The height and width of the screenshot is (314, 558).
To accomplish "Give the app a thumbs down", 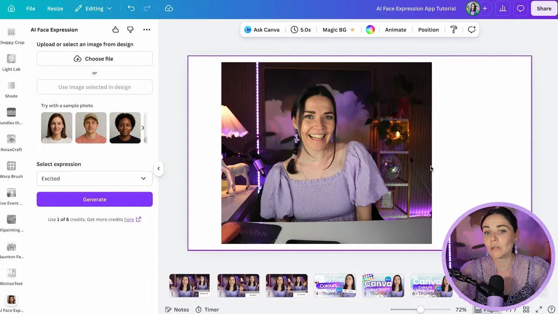I will (130, 30).
